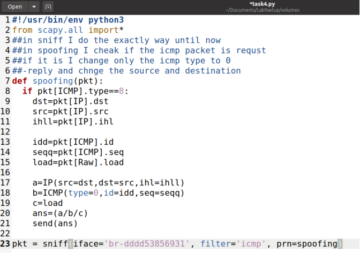
Task: Place cursor on the shebang '#!/usr/bin/env python3' line
Action: (x=68, y=20)
